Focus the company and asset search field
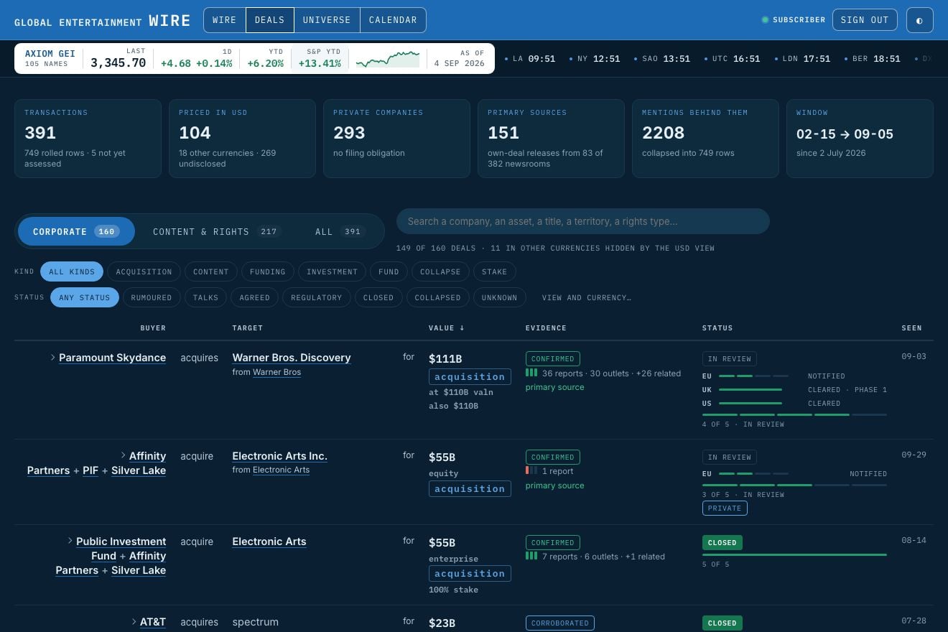 click(582, 221)
